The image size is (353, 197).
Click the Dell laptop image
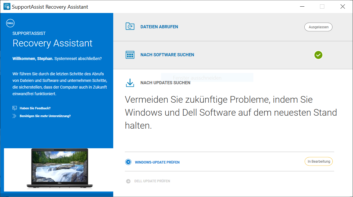pyautogui.click(x=60, y=169)
